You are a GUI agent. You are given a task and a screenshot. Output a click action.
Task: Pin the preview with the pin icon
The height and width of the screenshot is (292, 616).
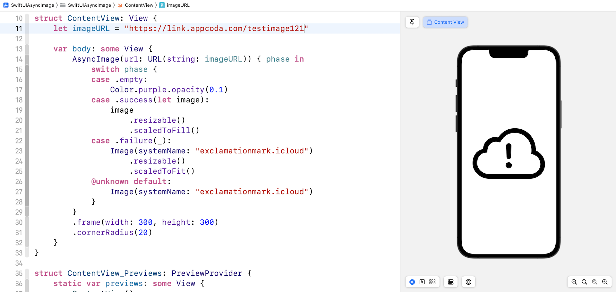coord(412,22)
